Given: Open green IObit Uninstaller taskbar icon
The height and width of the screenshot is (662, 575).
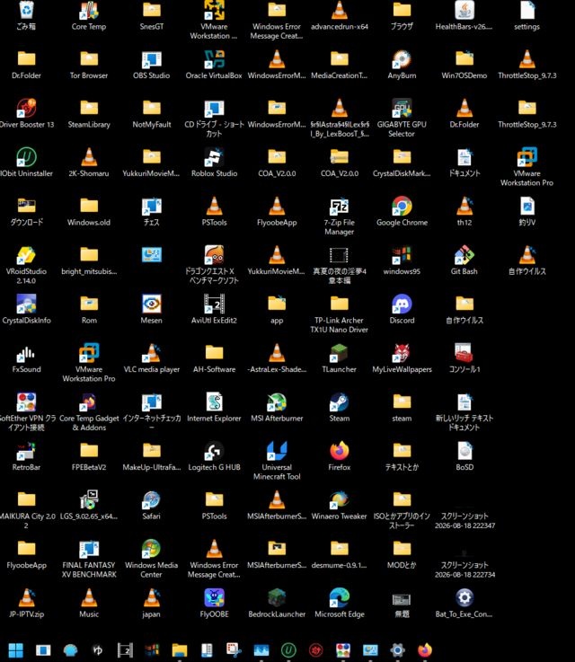Looking at the screenshot, I should 288,650.
